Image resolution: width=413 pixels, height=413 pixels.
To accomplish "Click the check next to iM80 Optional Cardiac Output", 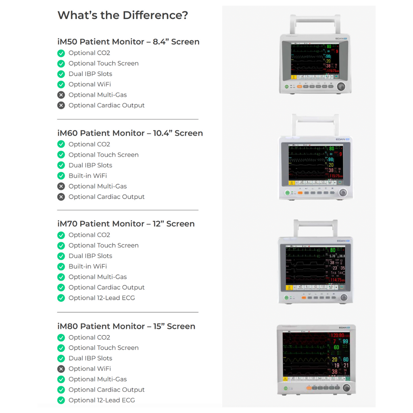I will coord(61,390).
